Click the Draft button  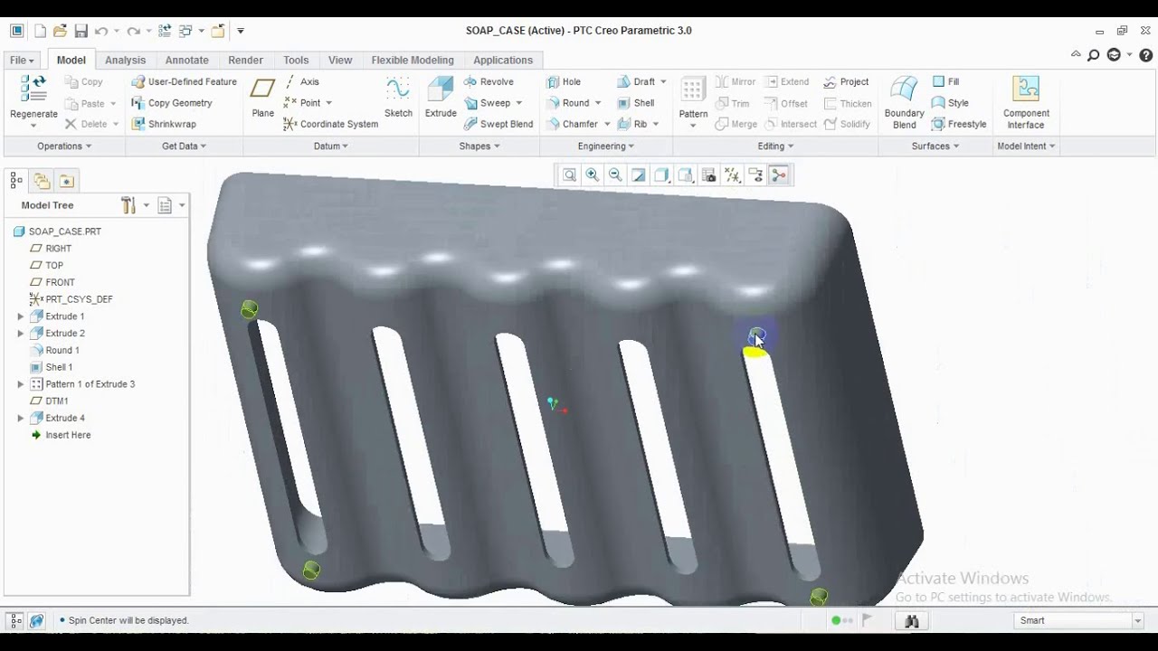coord(636,81)
